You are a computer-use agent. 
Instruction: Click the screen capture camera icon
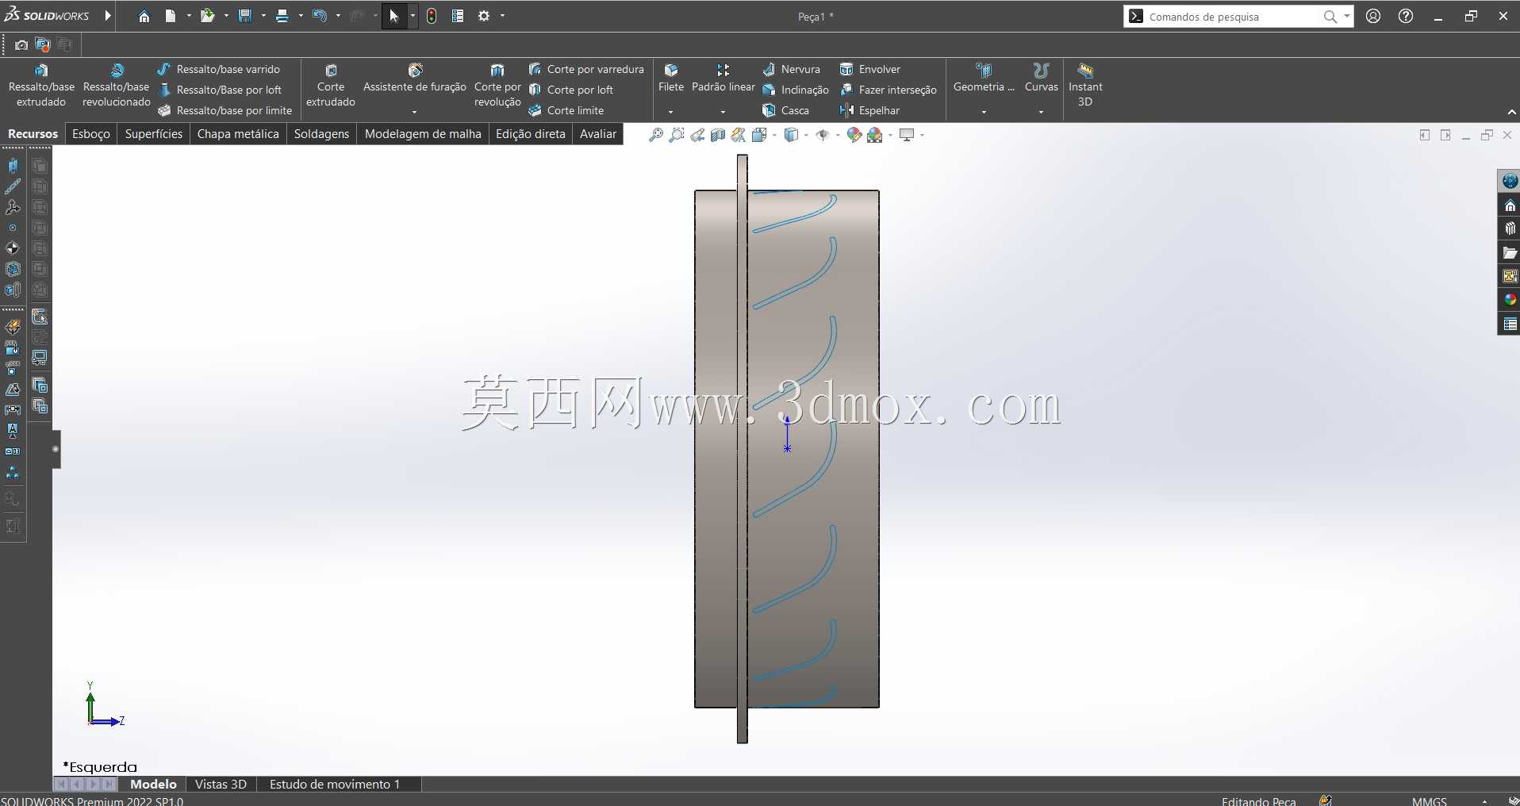coord(21,45)
